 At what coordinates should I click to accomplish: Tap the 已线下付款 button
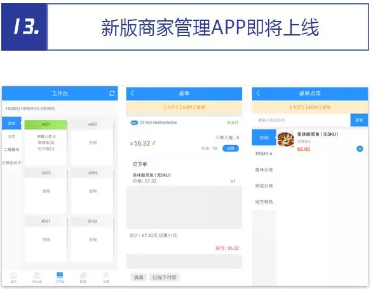(x=165, y=278)
